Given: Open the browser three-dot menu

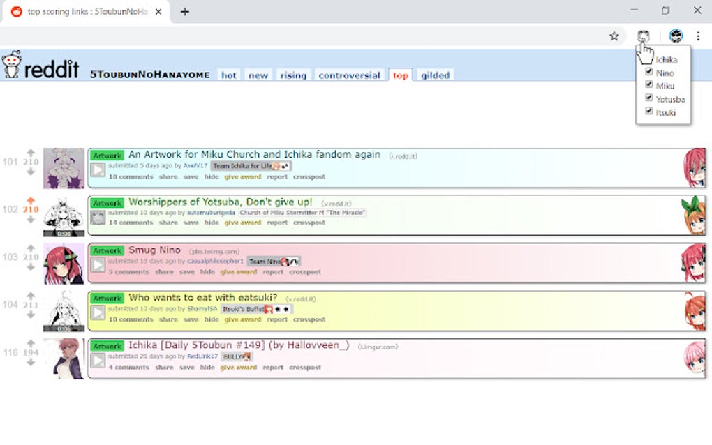Looking at the screenshot, I should (697, 36).
